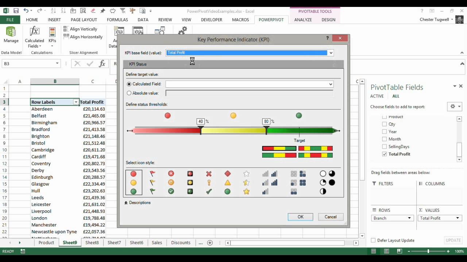467x262 pixels.
Task: Open Total Profit dropdown in VALUES area
Action: (457, 218)
